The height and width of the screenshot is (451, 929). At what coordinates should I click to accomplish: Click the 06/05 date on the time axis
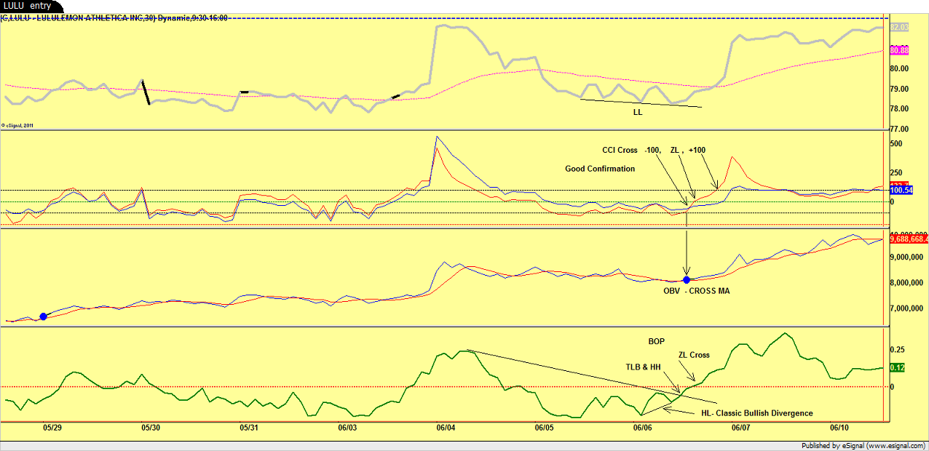pyautogui.click(x=544, y=428)
